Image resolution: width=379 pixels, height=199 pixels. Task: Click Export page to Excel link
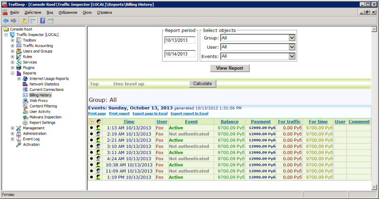click(x=150, y=113)
